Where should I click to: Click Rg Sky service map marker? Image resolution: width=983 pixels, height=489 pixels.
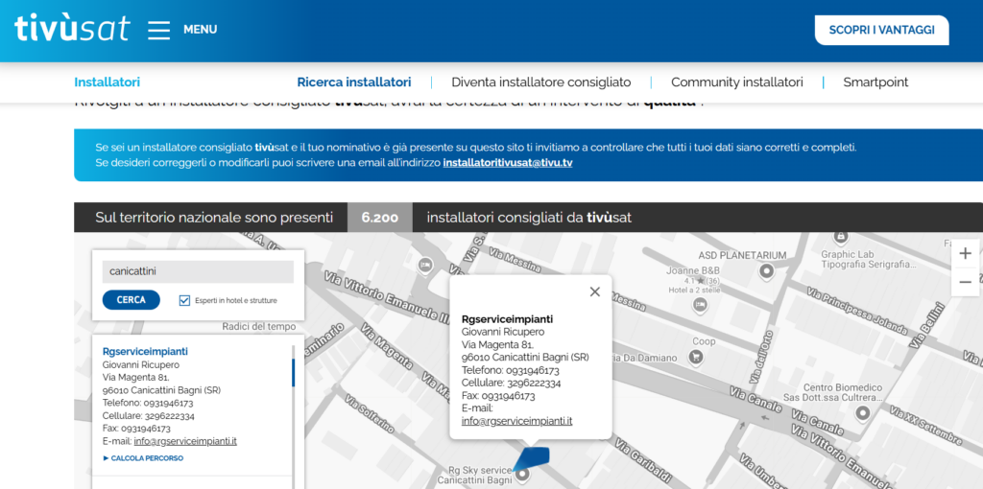click(521, 474)
